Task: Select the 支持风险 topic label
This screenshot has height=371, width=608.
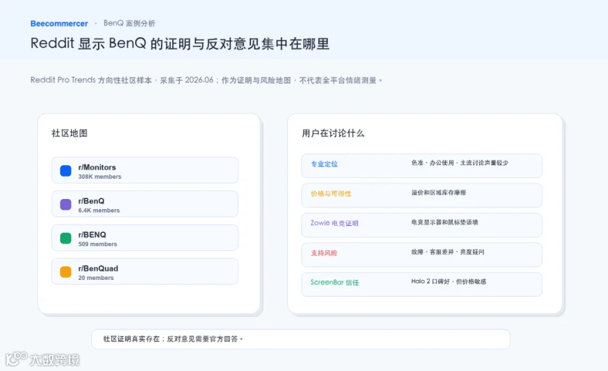Action: (x=324, y=253)
